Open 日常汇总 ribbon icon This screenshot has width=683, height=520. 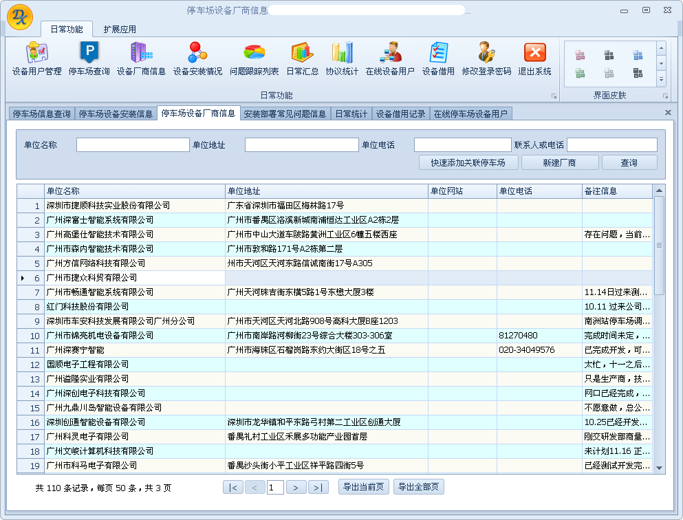point(303,58)
